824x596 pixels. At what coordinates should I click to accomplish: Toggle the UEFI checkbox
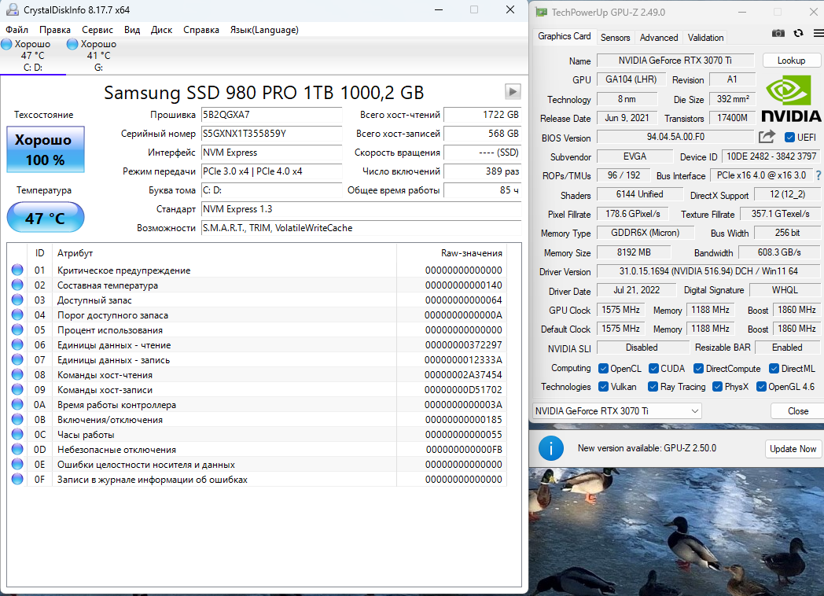click(789, 137)
